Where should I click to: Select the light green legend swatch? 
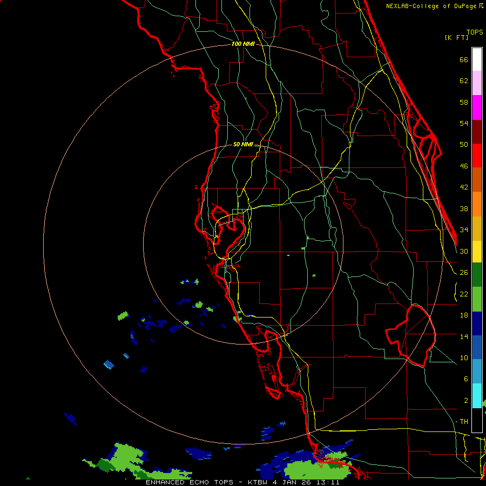(x=477, y=299)
